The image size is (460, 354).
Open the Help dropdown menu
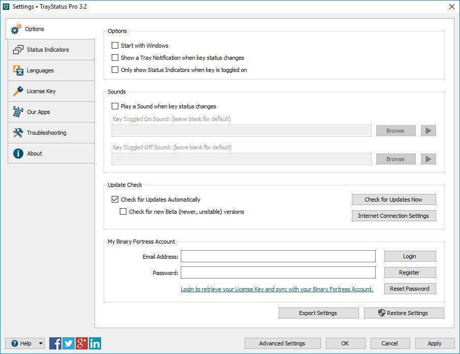(24, 343)
